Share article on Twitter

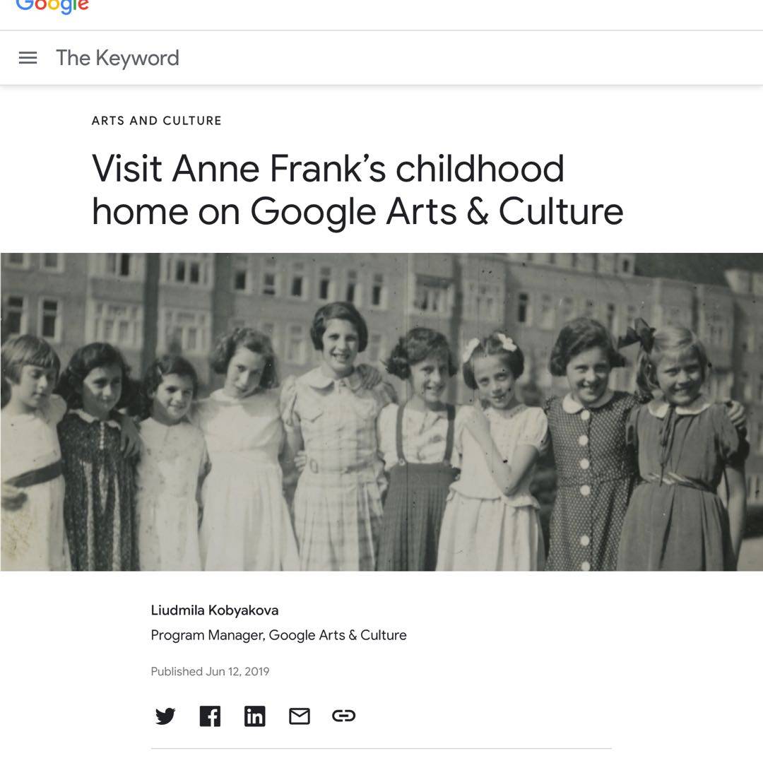tap(165, 716)
